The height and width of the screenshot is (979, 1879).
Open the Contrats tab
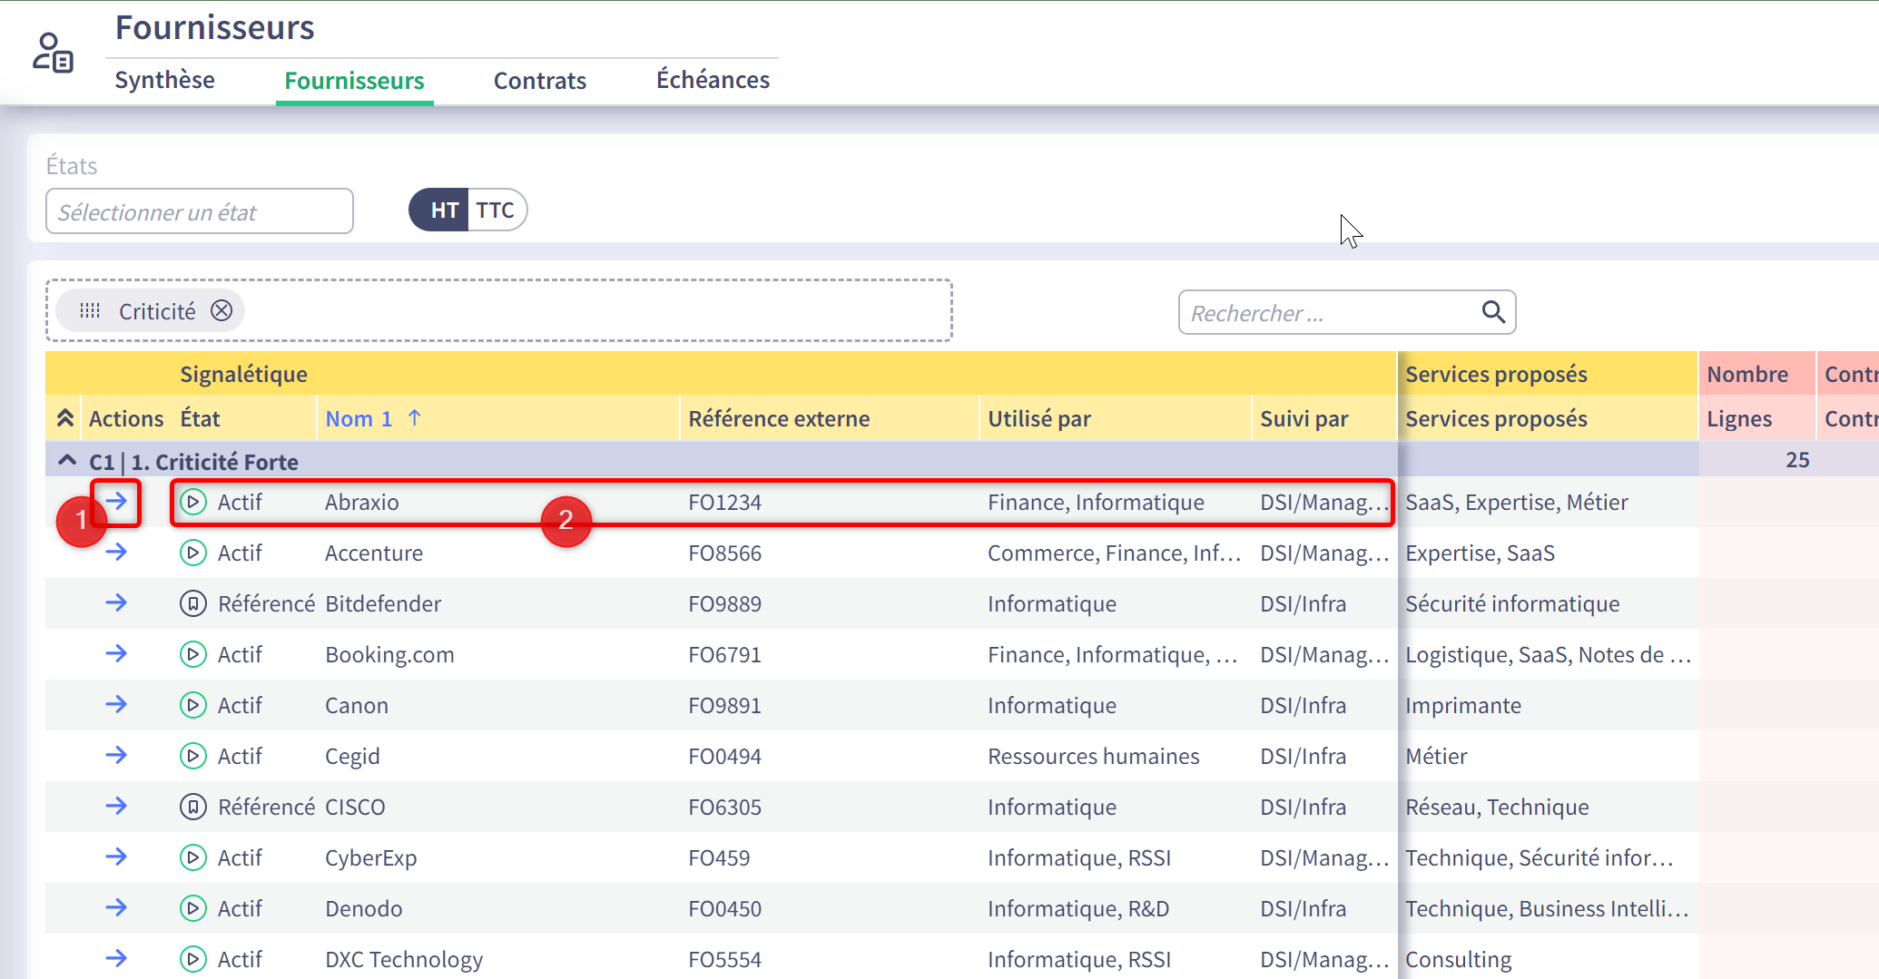[x=540, y=81]
